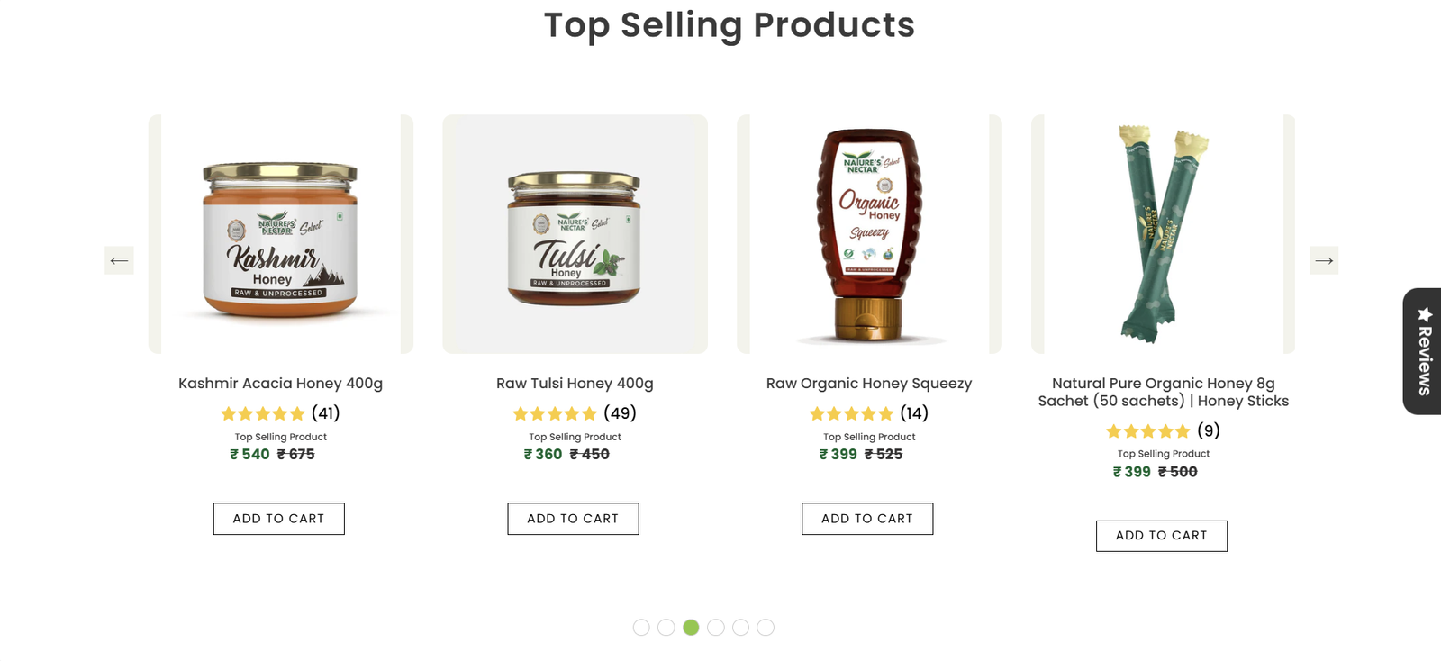Click the Tulsi Honey jar product image

tap(575, 236)
